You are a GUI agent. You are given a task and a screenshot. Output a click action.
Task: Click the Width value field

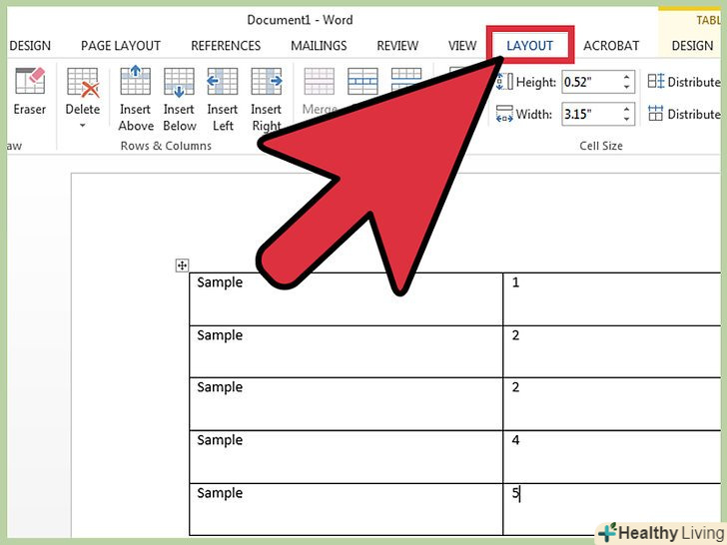point(591,114)
